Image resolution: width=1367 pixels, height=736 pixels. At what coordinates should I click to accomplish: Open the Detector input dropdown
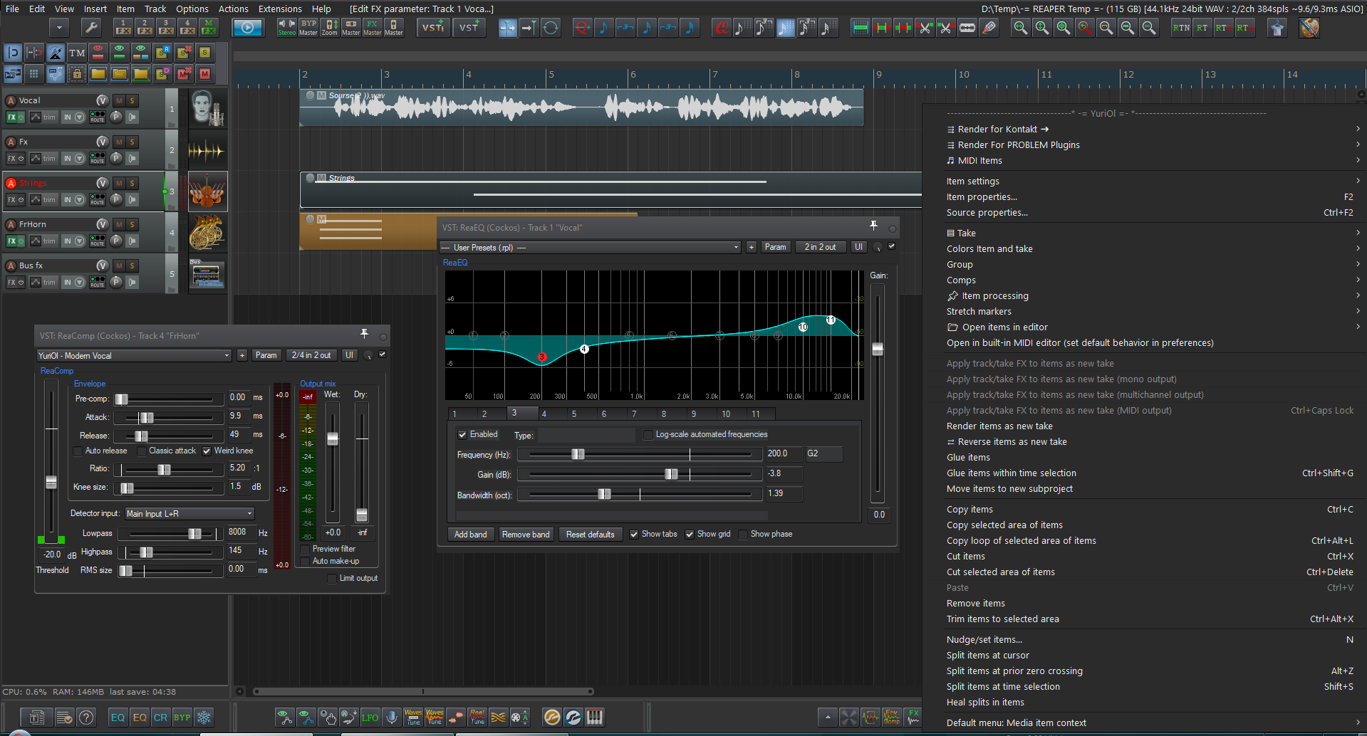click(189, 514)
